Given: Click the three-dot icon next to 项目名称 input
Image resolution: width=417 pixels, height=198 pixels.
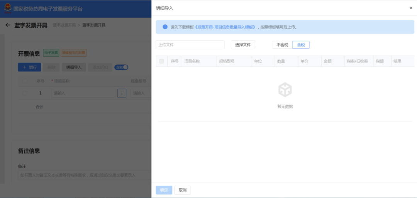Looking at the screenshot, I should 122,93.
